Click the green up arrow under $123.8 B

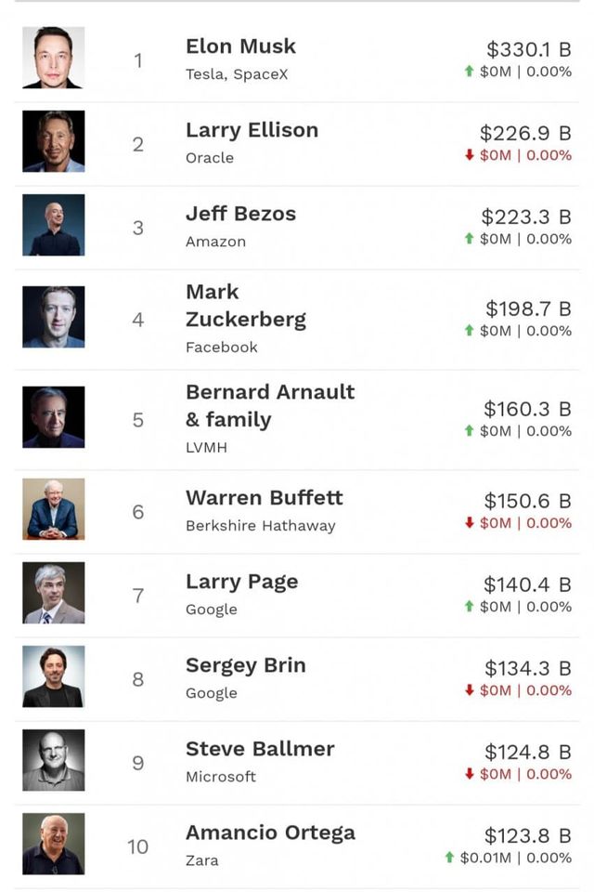tap(450, 858)
